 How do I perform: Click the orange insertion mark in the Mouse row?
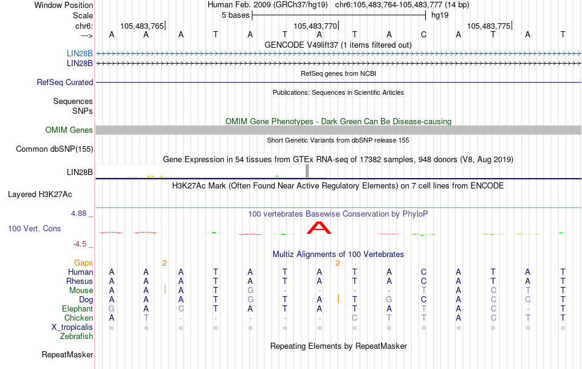click(x=165, y=289)
